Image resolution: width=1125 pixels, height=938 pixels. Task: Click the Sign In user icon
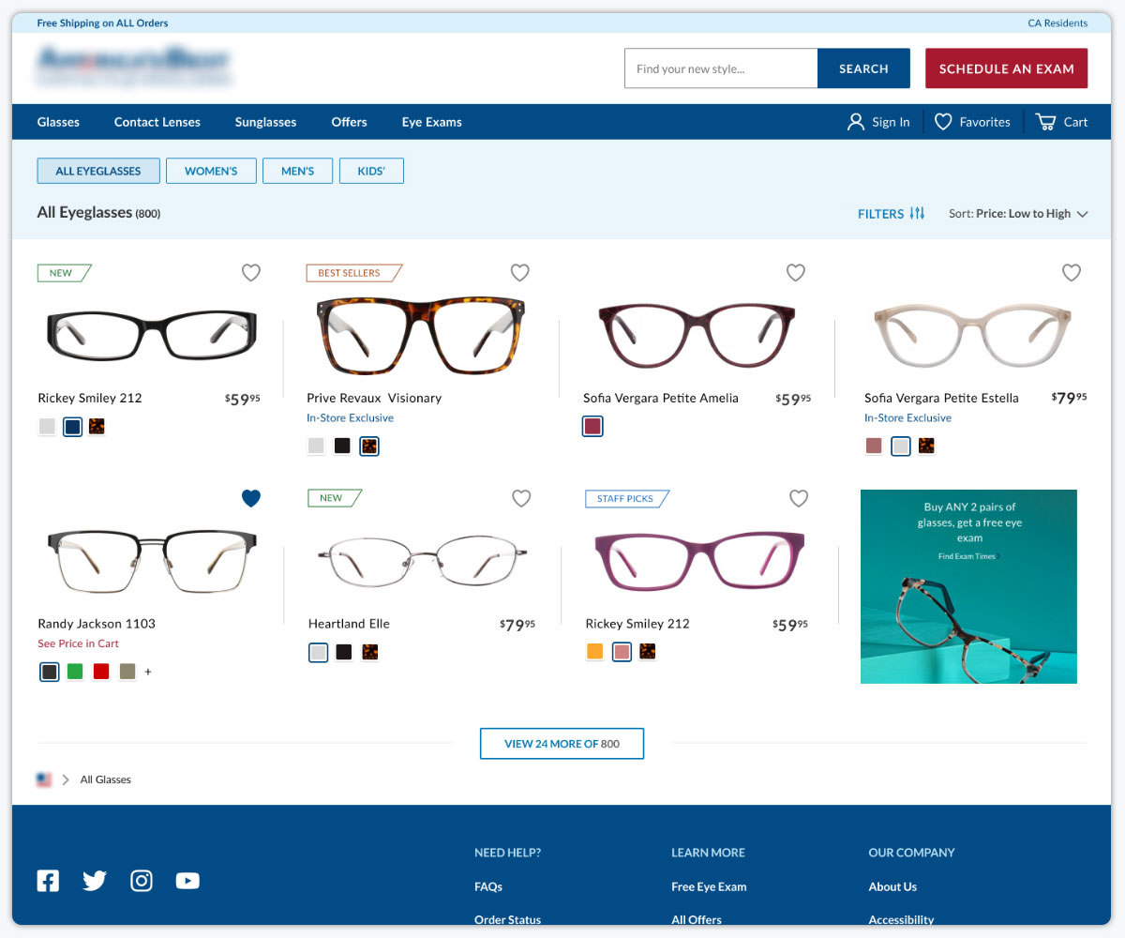point(855,121)
